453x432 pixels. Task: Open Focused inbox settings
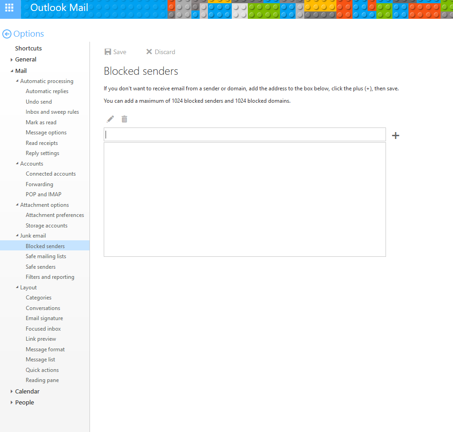[43, 329]
